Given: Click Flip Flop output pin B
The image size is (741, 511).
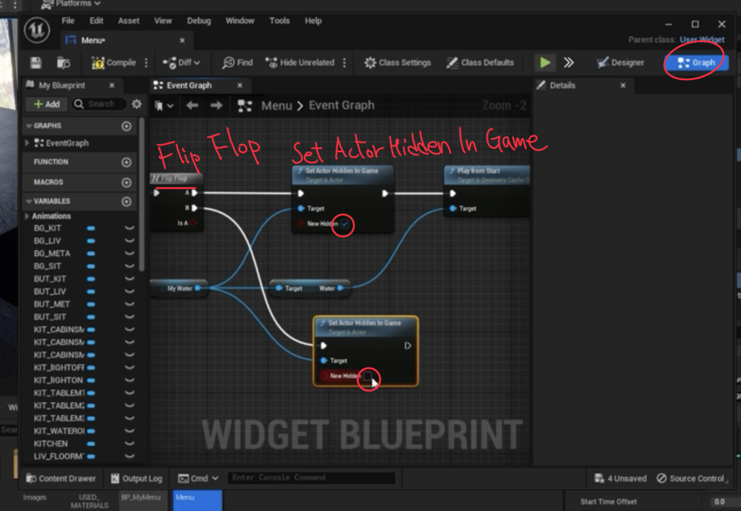Looking at the screenshot, I should (x=194, y=208).
